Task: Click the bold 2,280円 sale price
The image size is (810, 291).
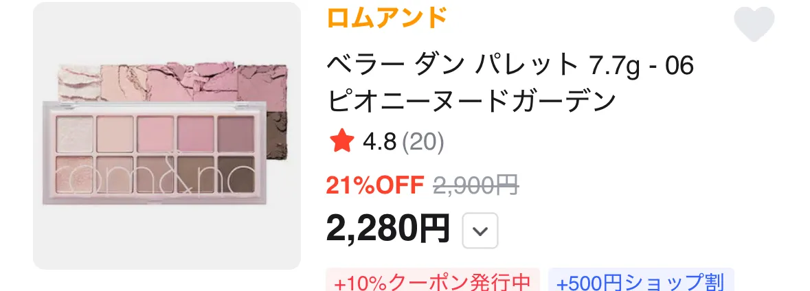Action: click(x=387, y=229)
